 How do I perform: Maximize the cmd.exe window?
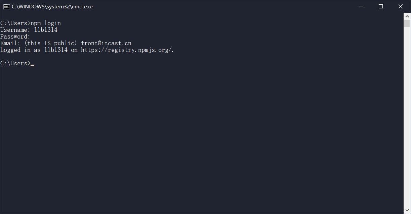pos(381,6)
